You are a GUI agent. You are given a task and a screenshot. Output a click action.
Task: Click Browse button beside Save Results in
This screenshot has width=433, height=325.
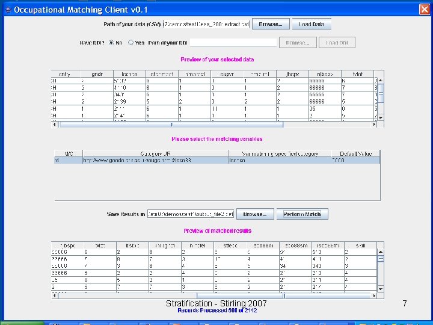click(x=255, y=214)
